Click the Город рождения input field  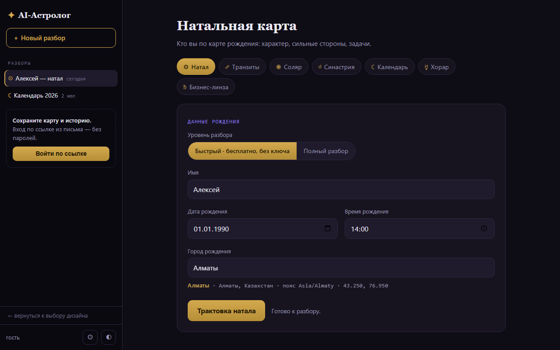(x=341, y=268)
